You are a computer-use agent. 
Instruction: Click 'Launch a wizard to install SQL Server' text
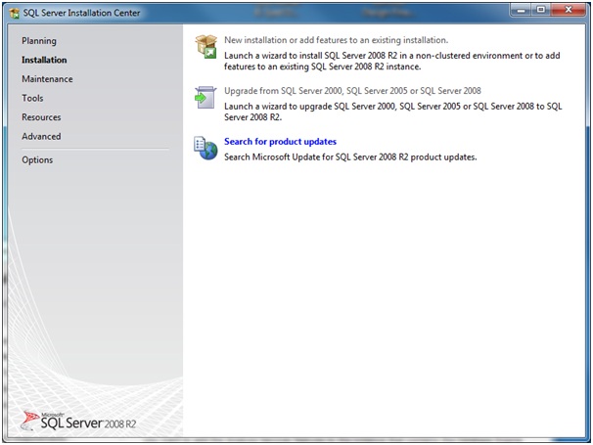pyautogui.click(x=392, y=61)
